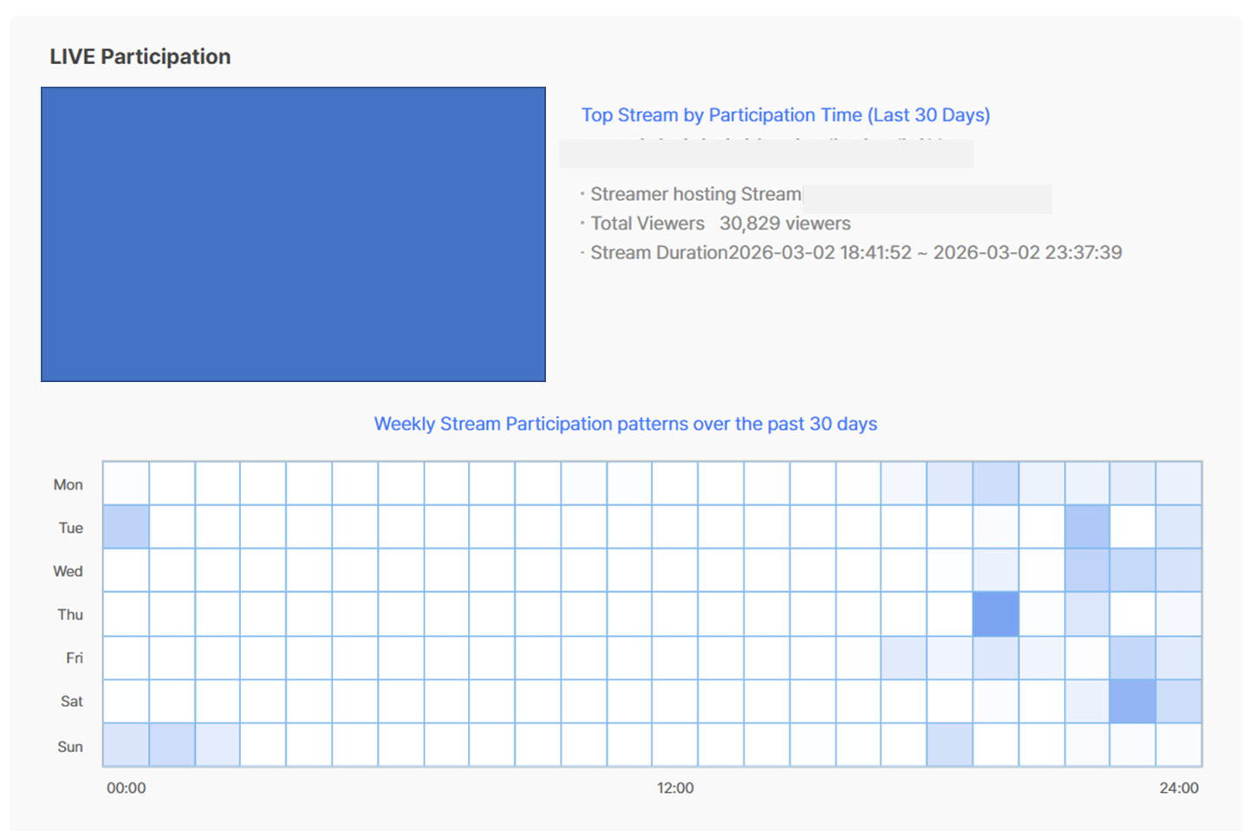Screen dimensions: 1255x831
Task: Click the LIVE Participation section title
Action: coord(140,57)
